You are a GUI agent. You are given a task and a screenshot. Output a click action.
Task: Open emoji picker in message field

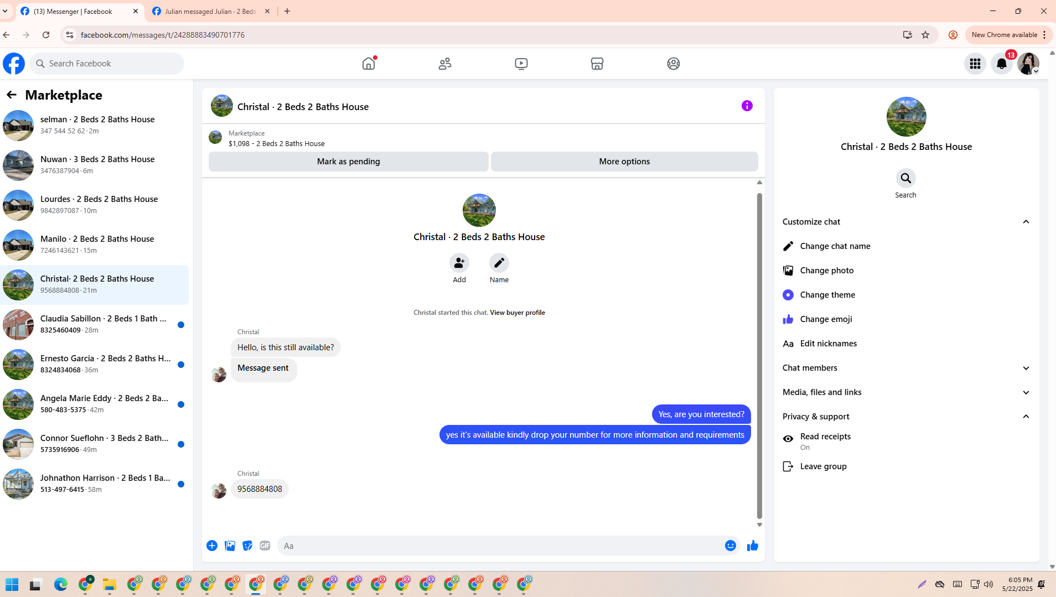[x=731, y=546]
